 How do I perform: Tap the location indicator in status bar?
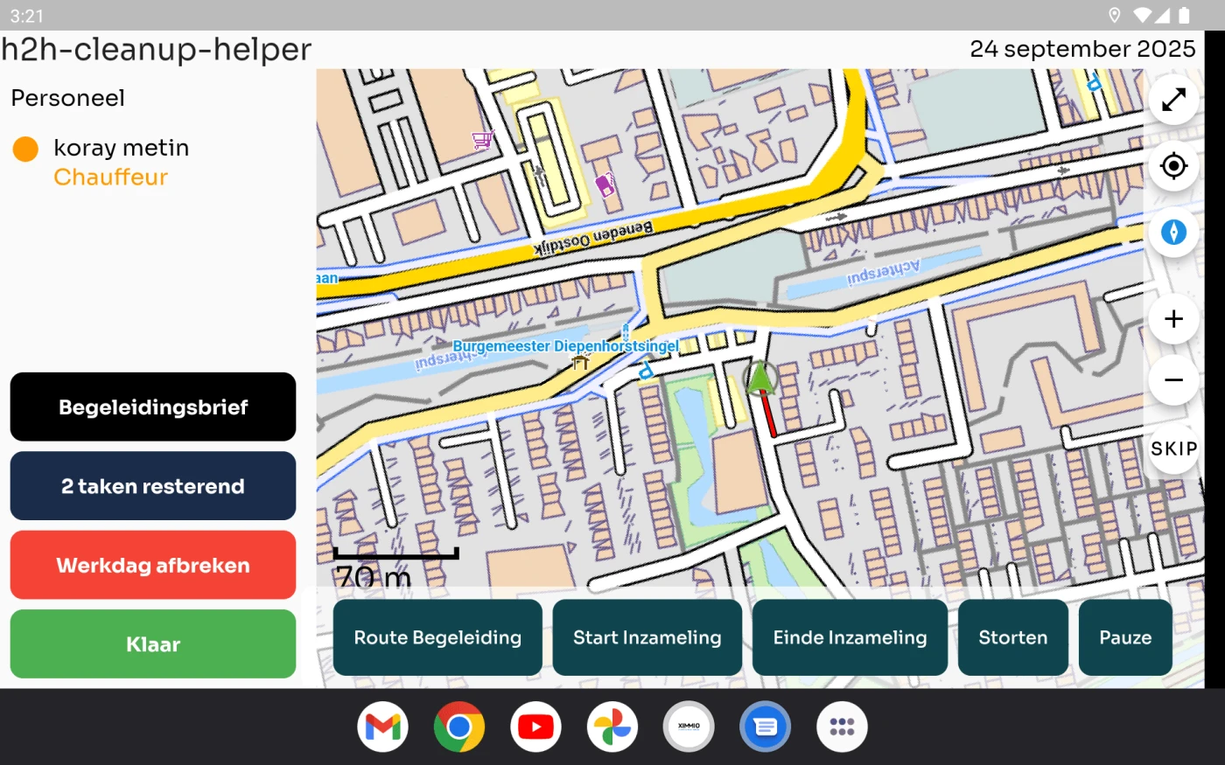point(1115,16)
